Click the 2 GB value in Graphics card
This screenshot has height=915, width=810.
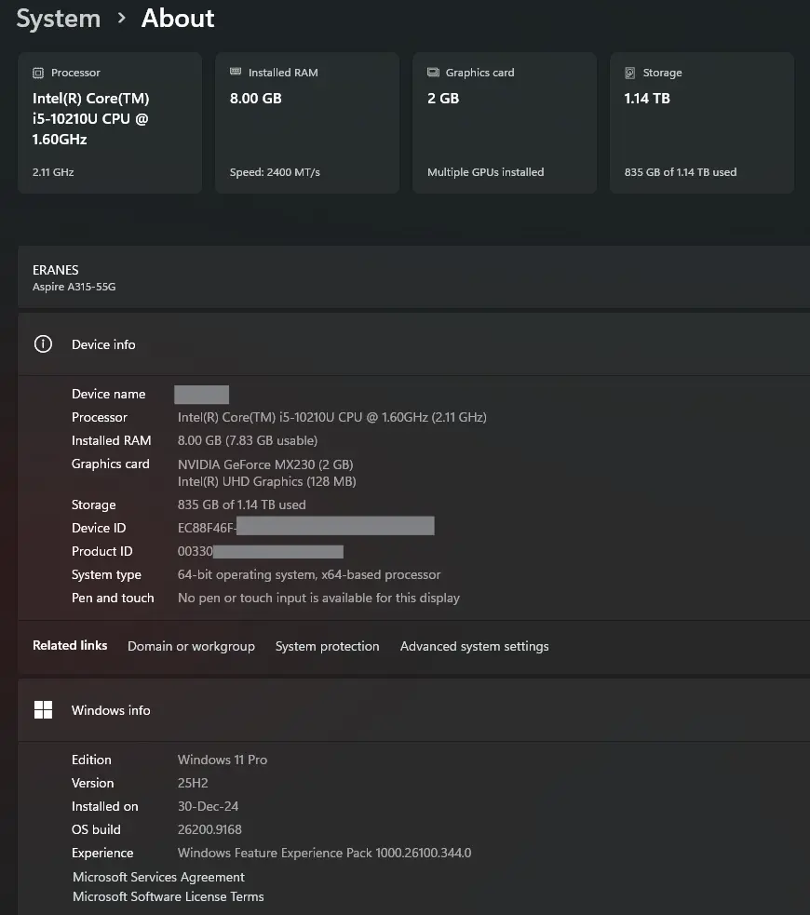(443, 98)
